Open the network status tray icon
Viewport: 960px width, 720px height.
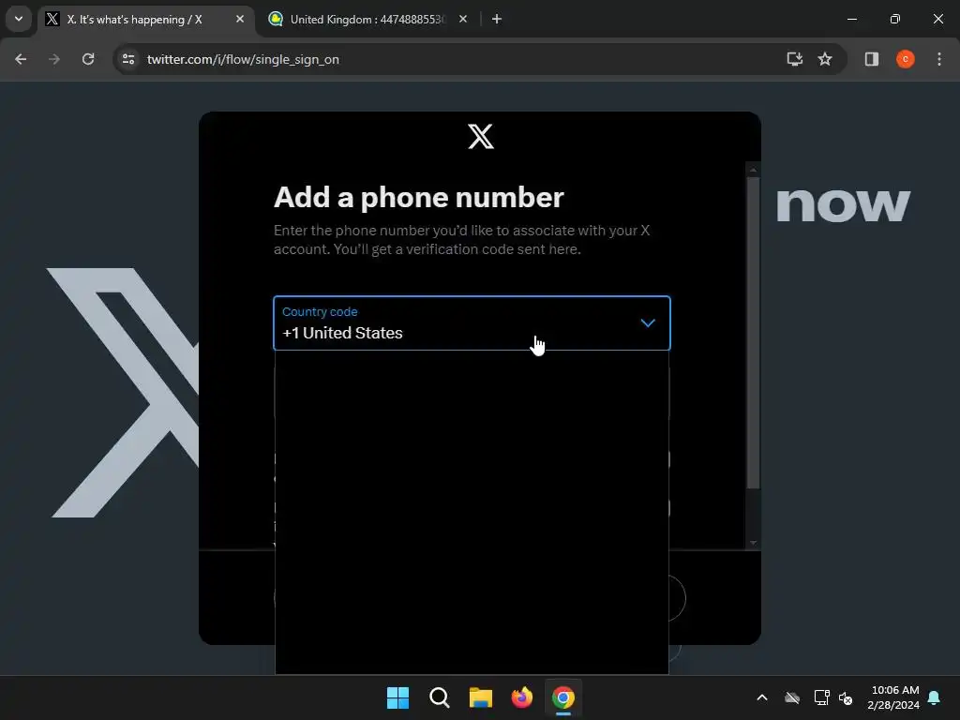[x=821, y=697]
